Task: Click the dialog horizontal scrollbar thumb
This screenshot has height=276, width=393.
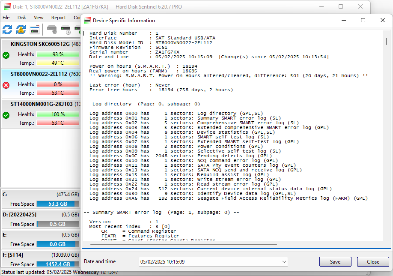Action: click(184, 244)
